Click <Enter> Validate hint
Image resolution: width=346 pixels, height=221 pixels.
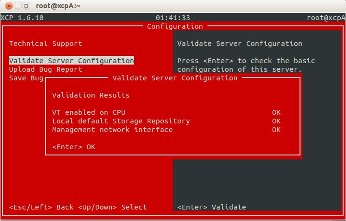tap(212, 207)
